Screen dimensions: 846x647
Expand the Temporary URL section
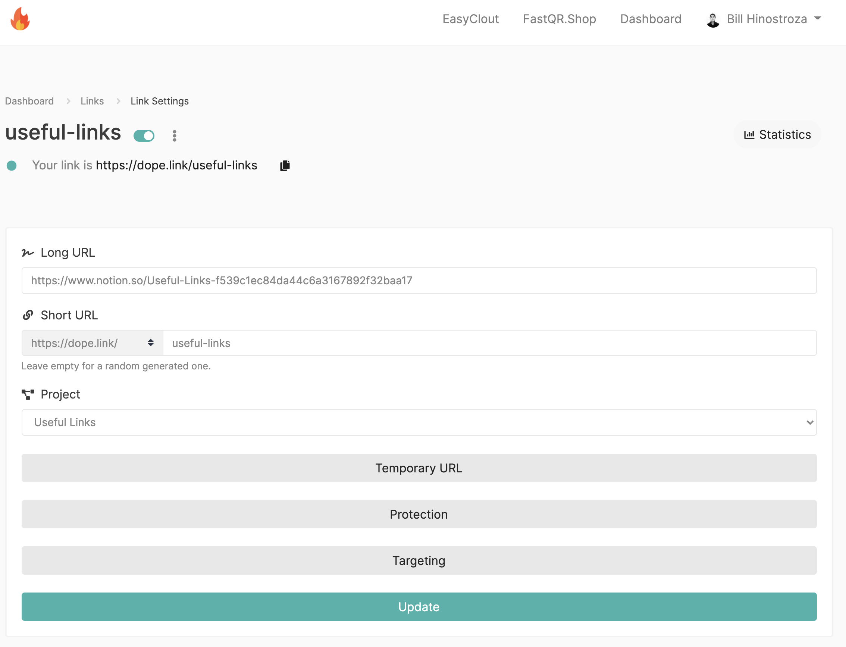coord(419,468)
